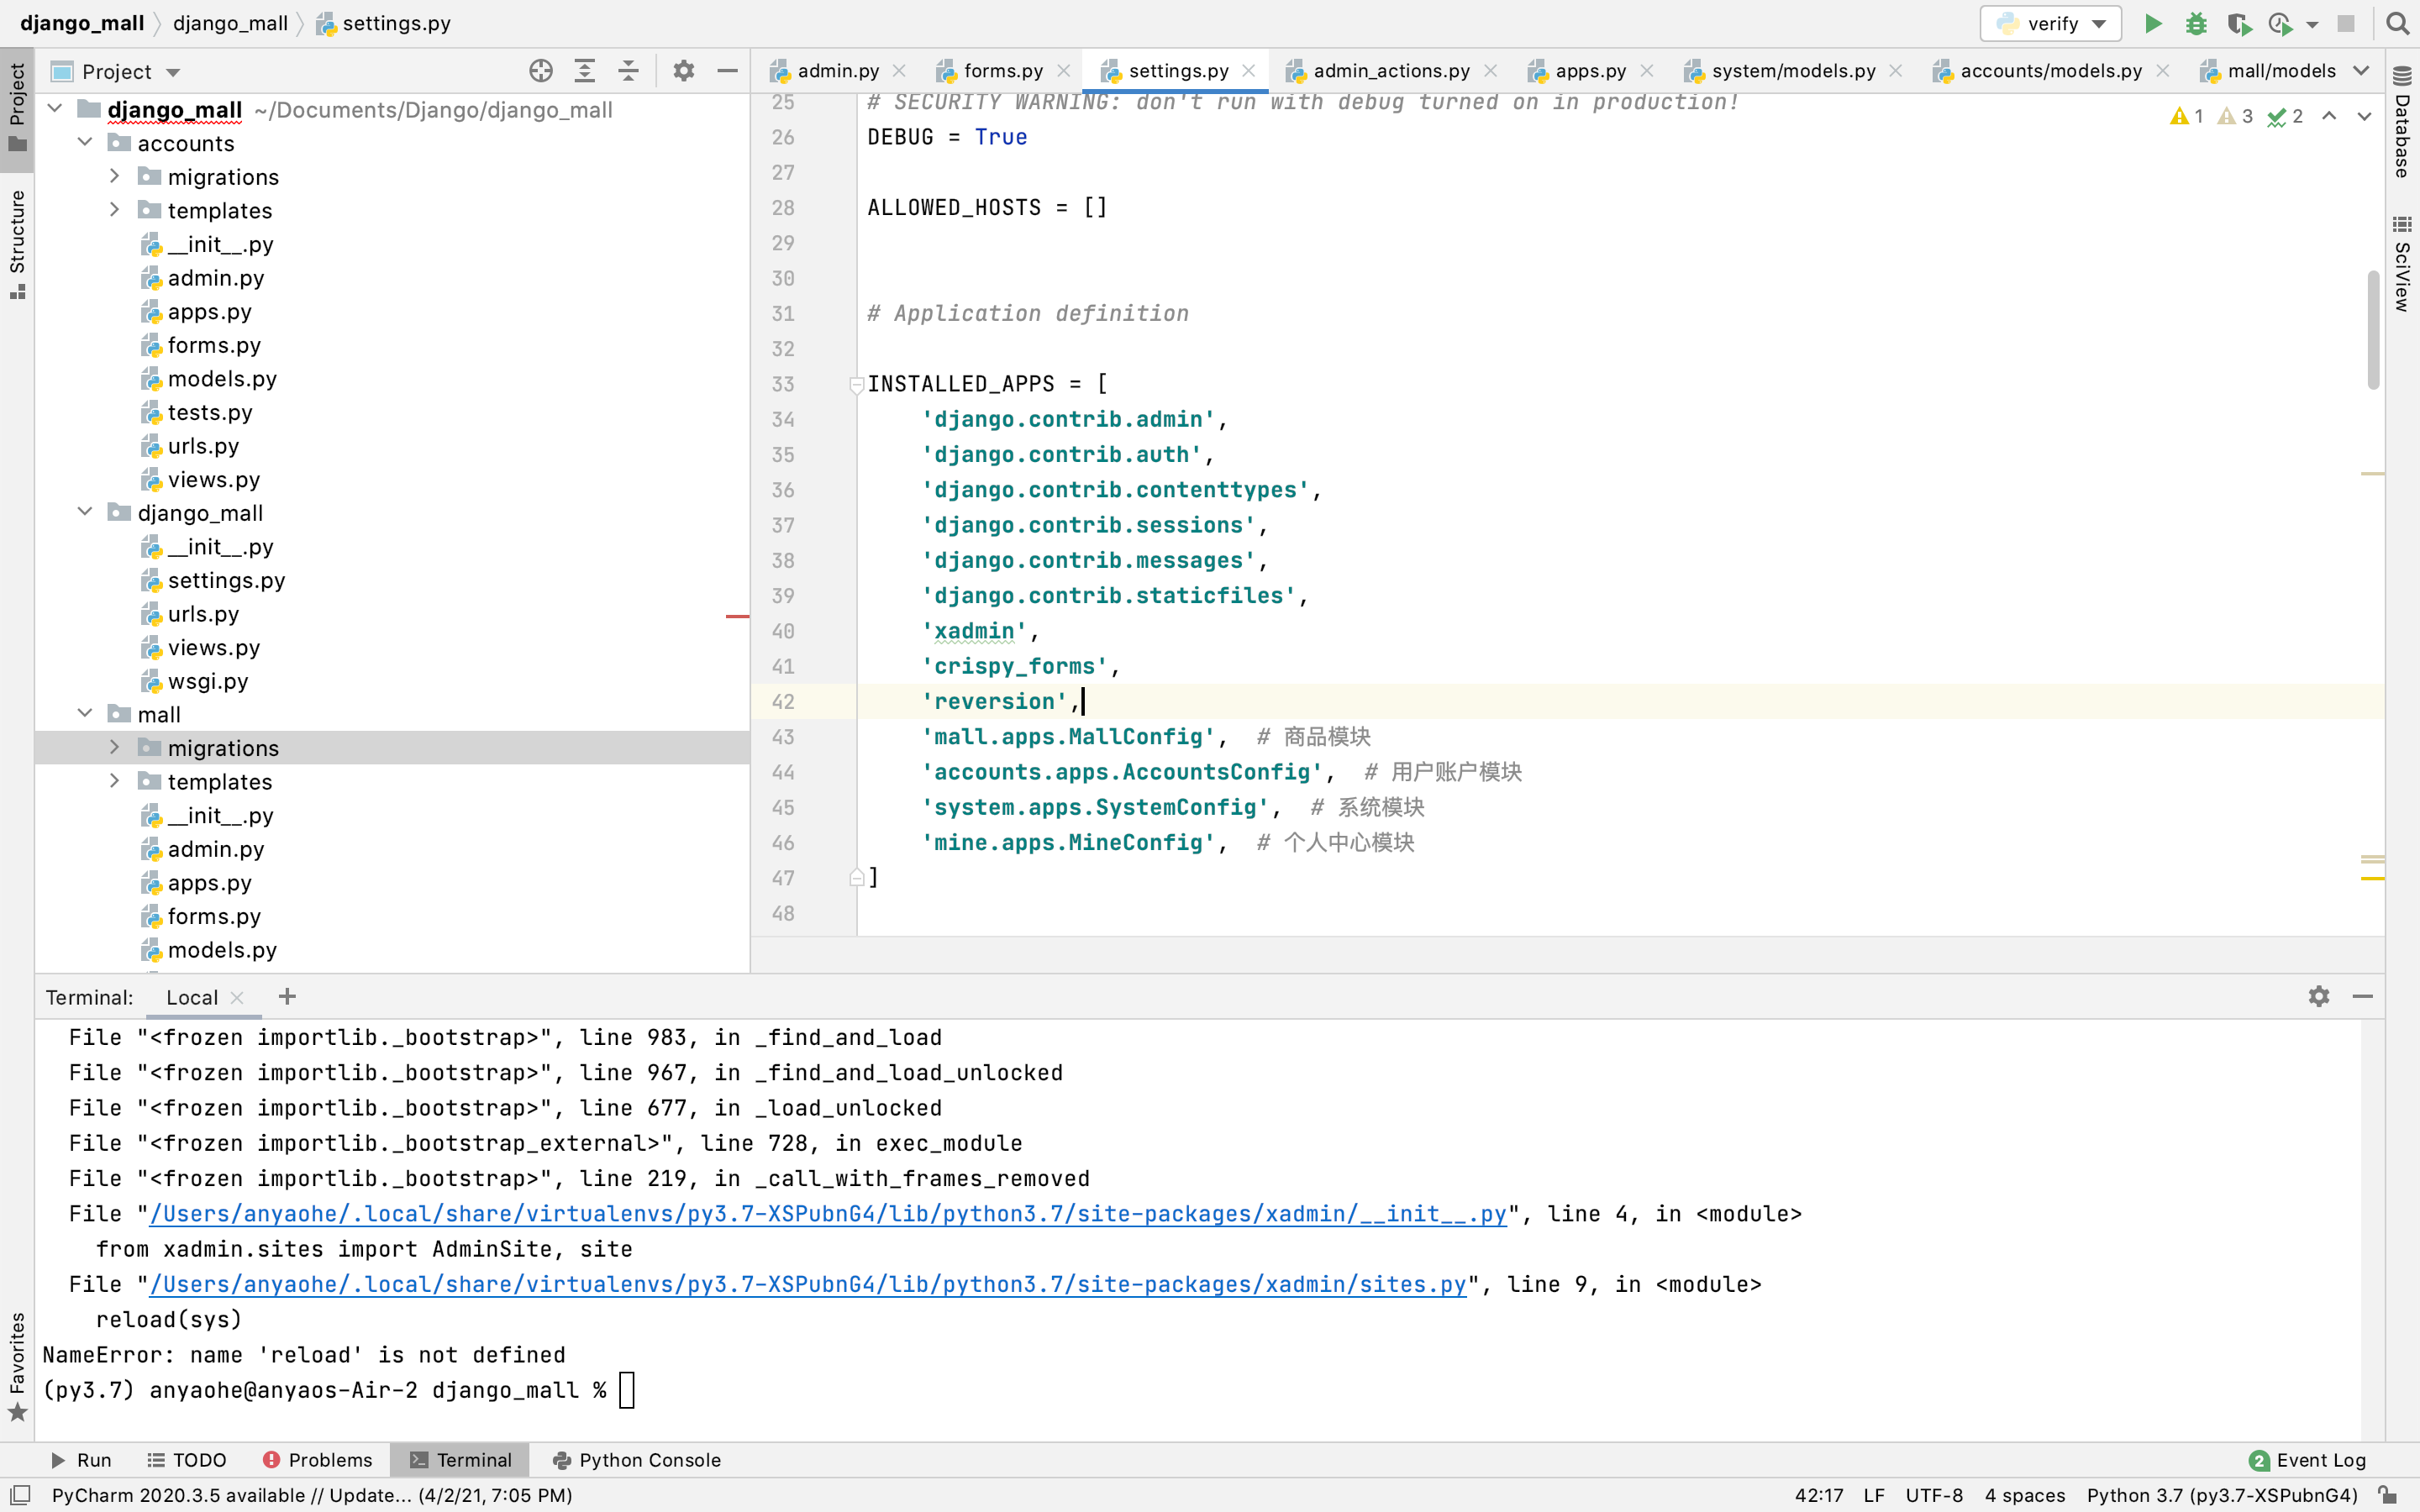
Task: Hide the Terminal tool window
Action: (2363, 996)
